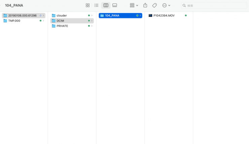
Task: Open the group-by options dropdown
Action: [x=134, y=5]
